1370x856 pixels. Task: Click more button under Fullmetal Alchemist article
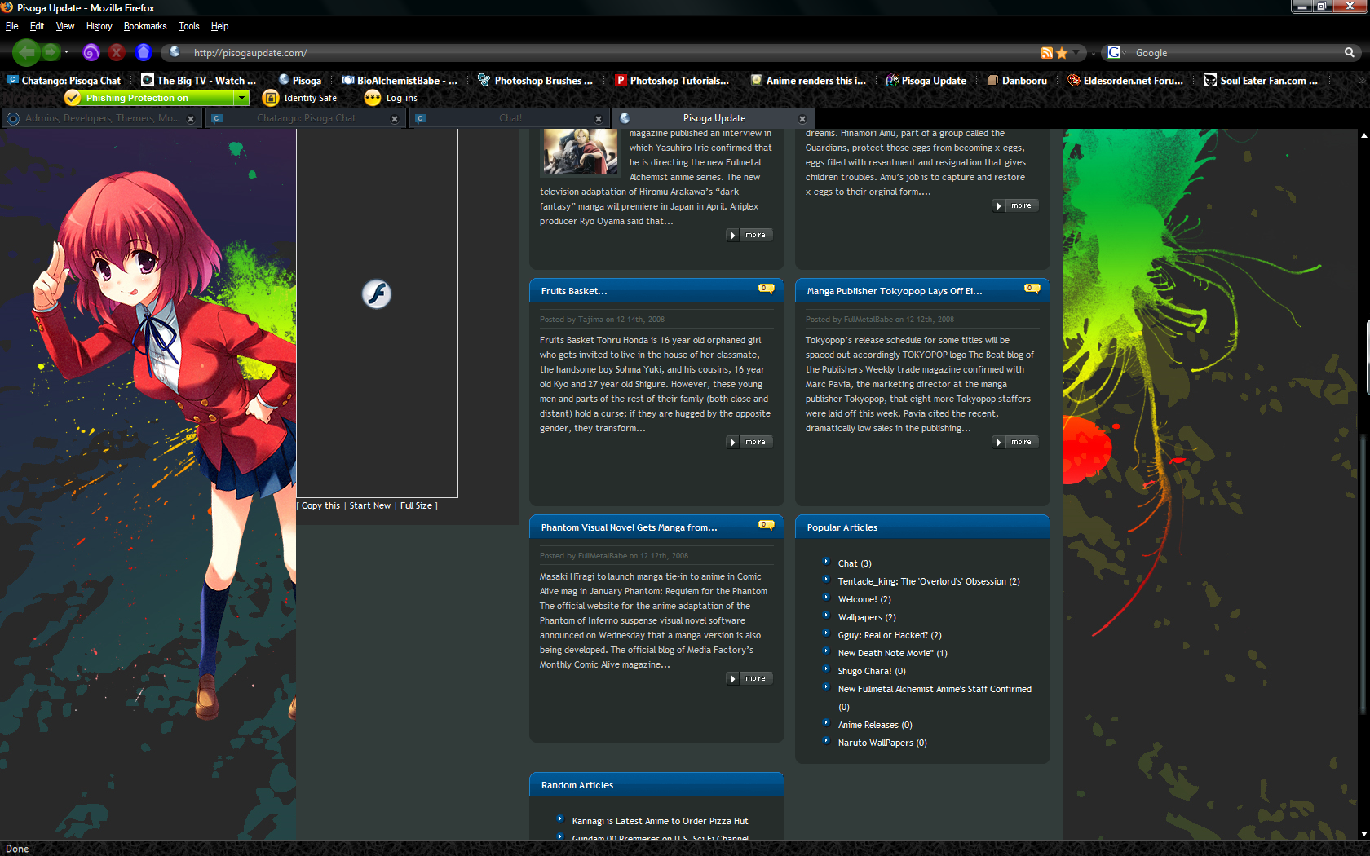(749, 235)
